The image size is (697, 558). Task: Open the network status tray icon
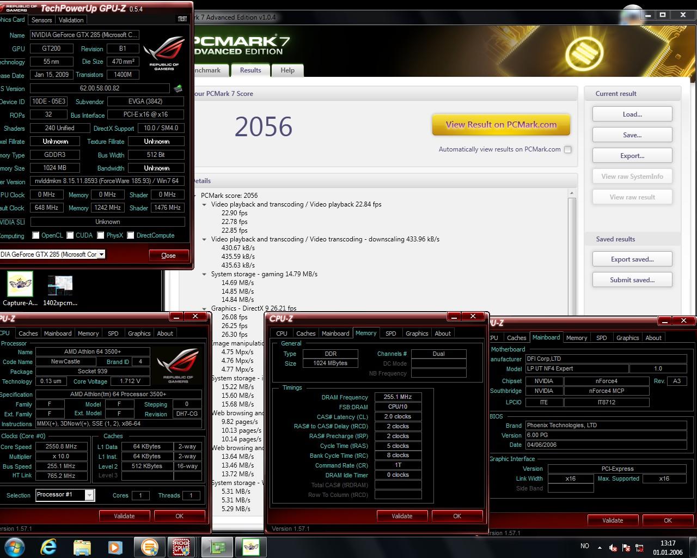tap(639, 547)
